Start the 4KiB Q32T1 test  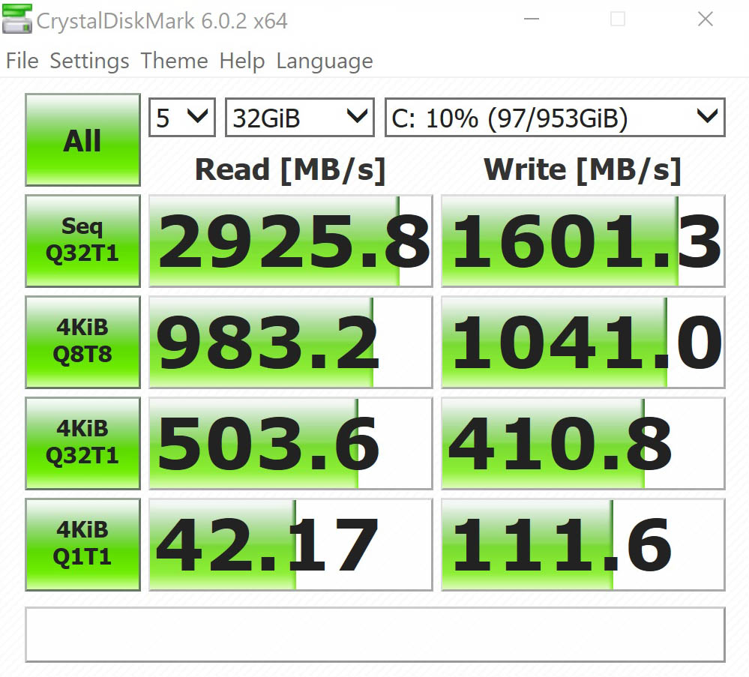[82, 443]
